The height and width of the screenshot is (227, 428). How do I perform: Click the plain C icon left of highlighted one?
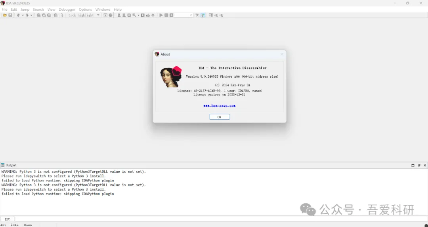197,15
